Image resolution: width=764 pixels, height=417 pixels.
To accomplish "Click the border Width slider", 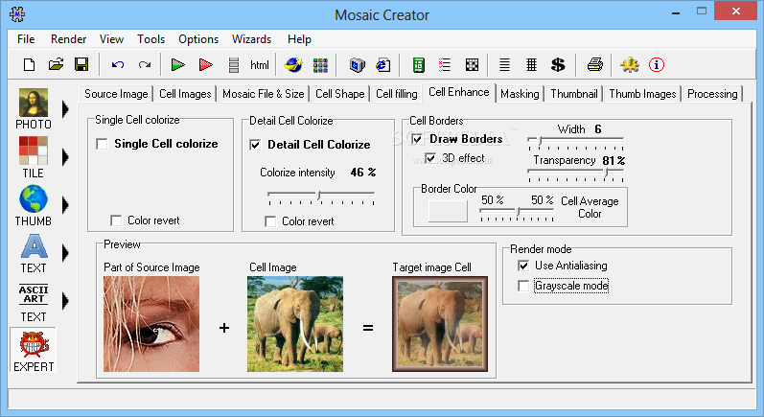I will click(x=575, y=142).
